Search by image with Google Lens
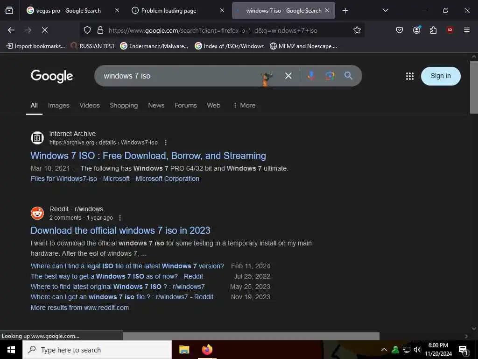The image size is (478, 359). pyautogui.click(x=330, y=76)
